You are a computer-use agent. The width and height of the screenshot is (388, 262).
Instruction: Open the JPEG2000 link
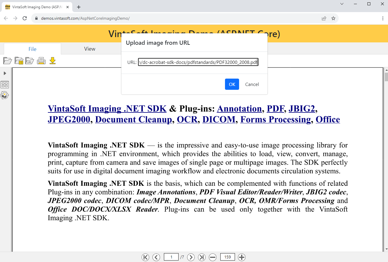pos(69,119)
